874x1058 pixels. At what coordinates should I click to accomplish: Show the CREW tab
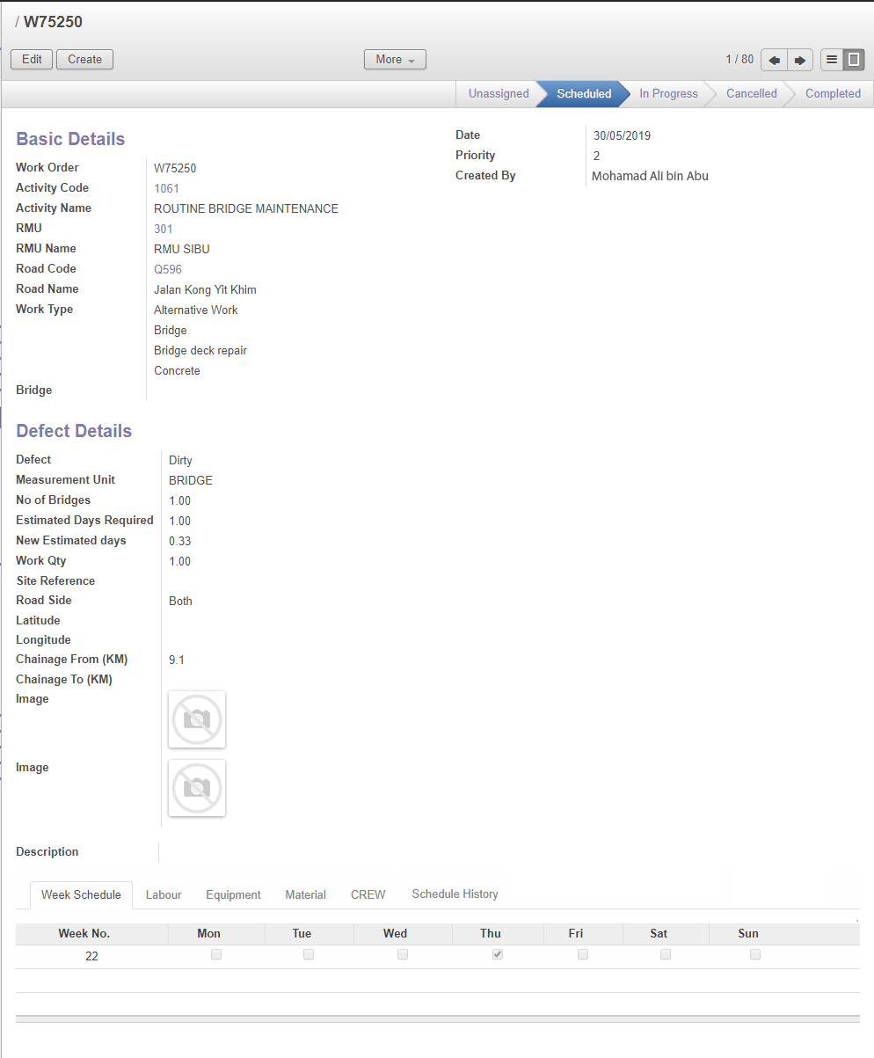(368, 894)
